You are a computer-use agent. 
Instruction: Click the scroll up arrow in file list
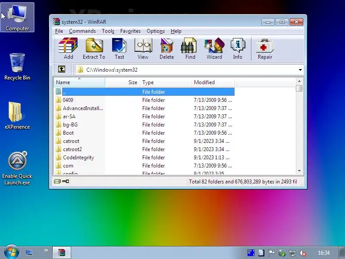tap(299, 81)
